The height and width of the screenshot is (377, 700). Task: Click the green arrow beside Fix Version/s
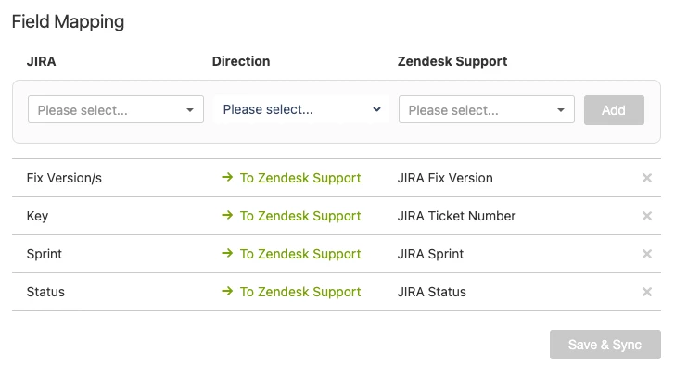227,178
